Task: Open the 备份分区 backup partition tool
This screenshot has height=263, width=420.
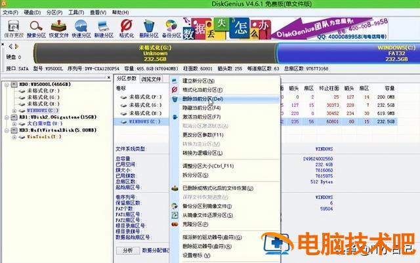Action: click(171, 29)
